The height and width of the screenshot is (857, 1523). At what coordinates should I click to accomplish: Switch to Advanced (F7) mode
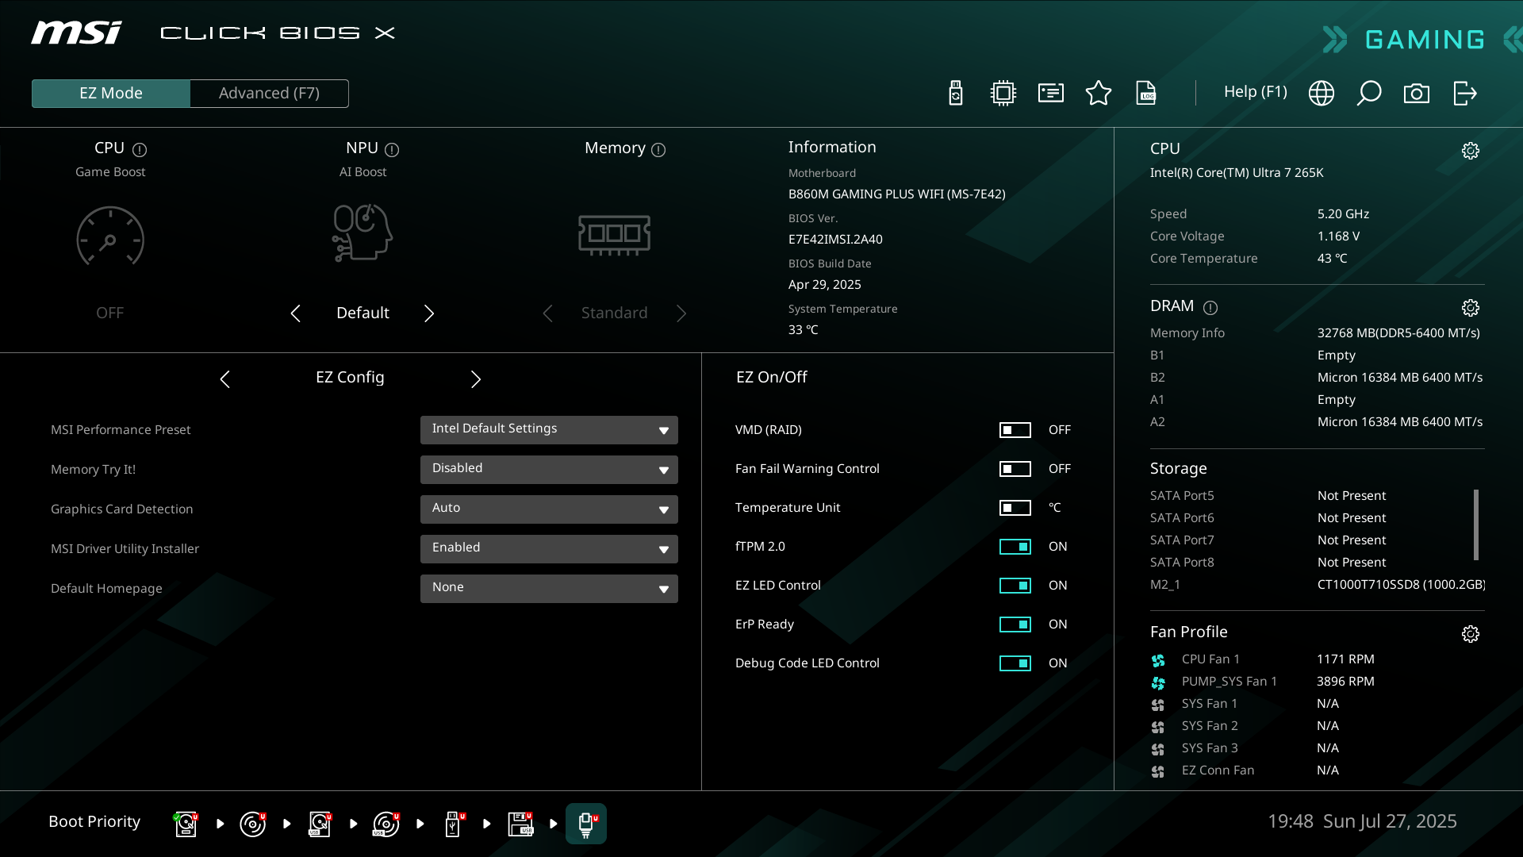coord(269,93)
